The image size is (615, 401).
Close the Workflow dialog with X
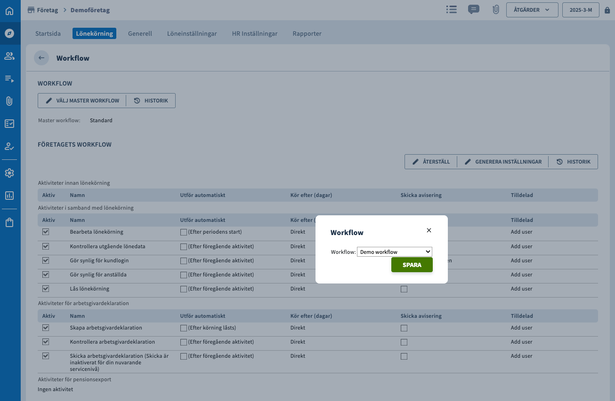pos(429,230)
